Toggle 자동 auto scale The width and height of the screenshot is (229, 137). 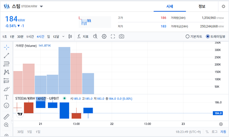(223, 132)
